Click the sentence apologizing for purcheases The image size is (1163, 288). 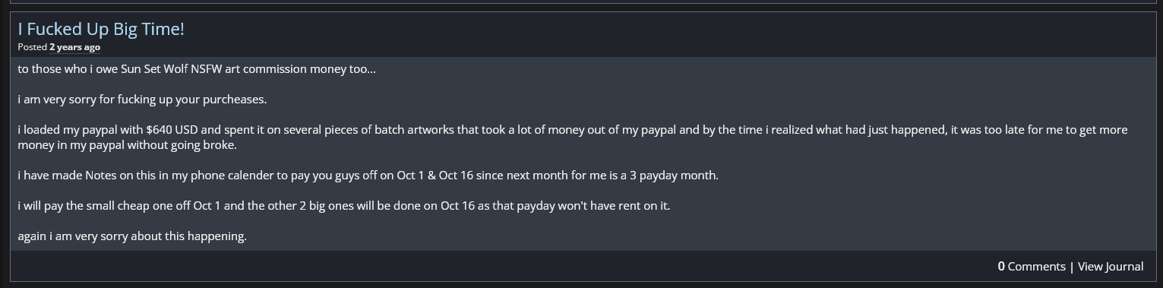coord(142,100)
